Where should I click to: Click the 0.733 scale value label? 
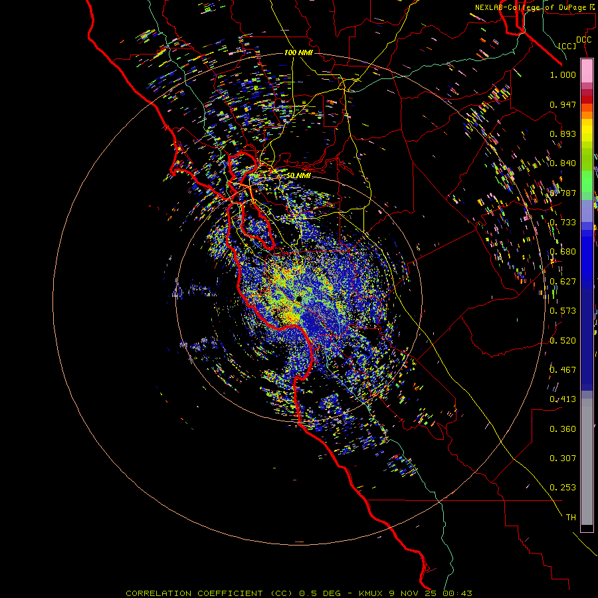(563, 223)
